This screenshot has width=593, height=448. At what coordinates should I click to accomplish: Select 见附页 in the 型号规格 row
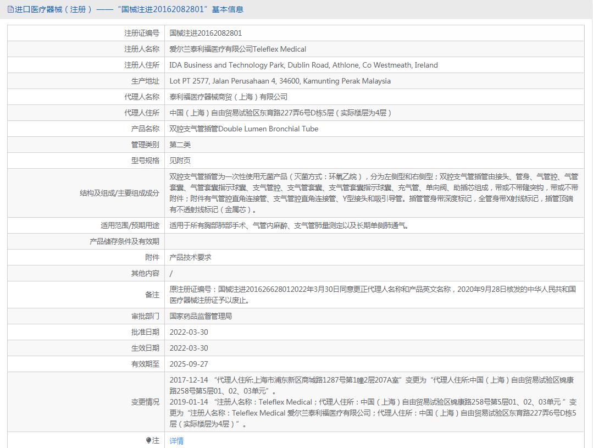coord(180,161)
